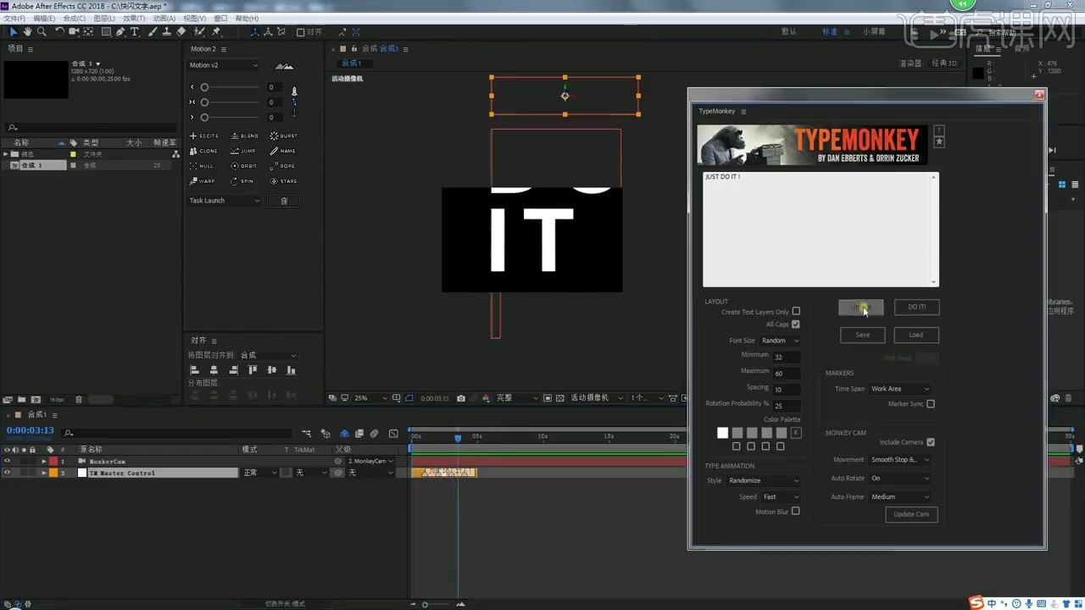Click the EXCITE button in Motion 2
The height and width of the screenshot is (610, 1085).
[x=204, y=136]
